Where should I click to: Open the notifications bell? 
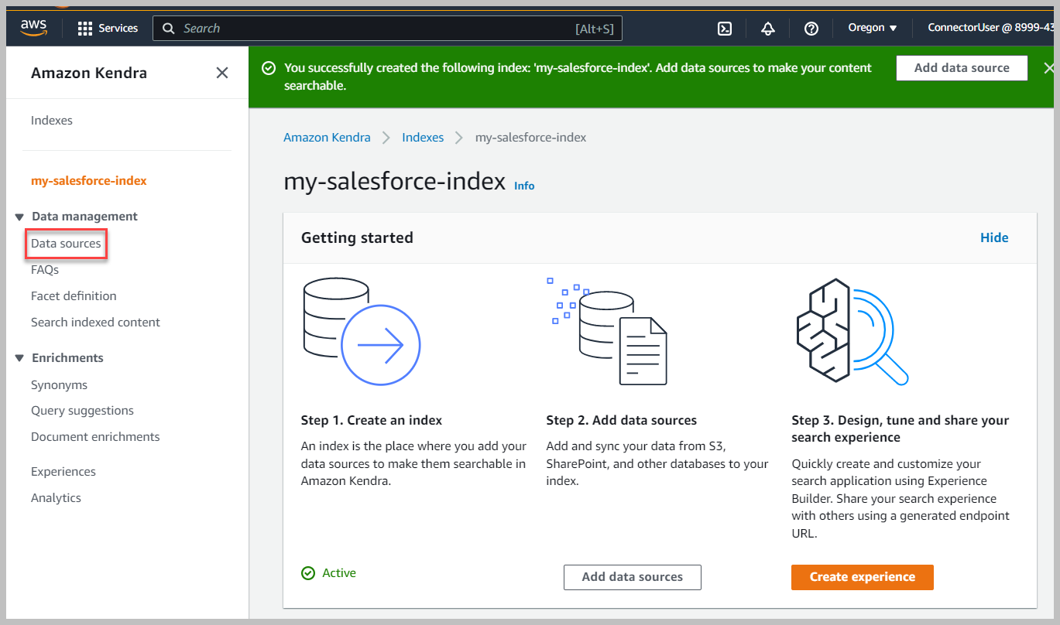click(768, 29)
